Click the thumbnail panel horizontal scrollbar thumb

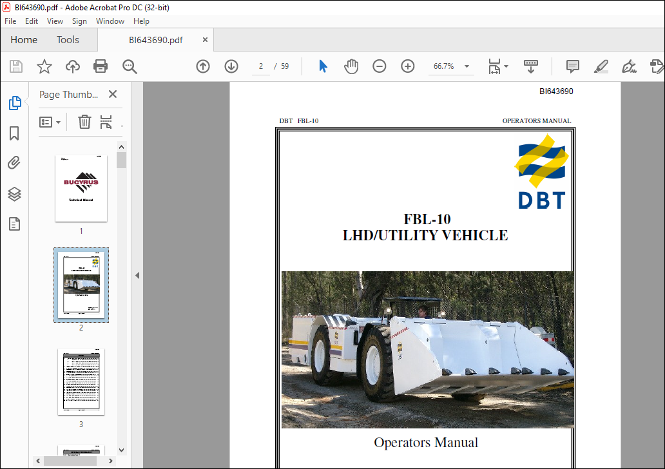70,461
